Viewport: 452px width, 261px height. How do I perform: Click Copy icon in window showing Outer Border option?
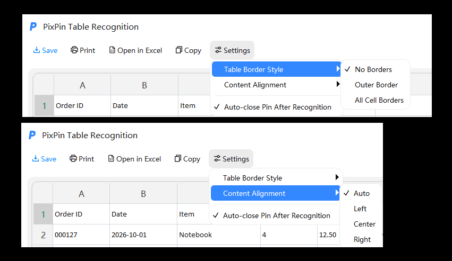[178, 50]
